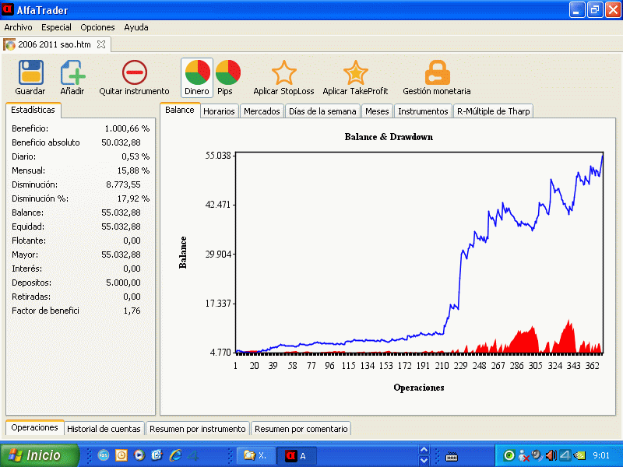Screen dimensions: 623x467
Task: Click the green circle tray icon
Action: (x=509, y=455)
